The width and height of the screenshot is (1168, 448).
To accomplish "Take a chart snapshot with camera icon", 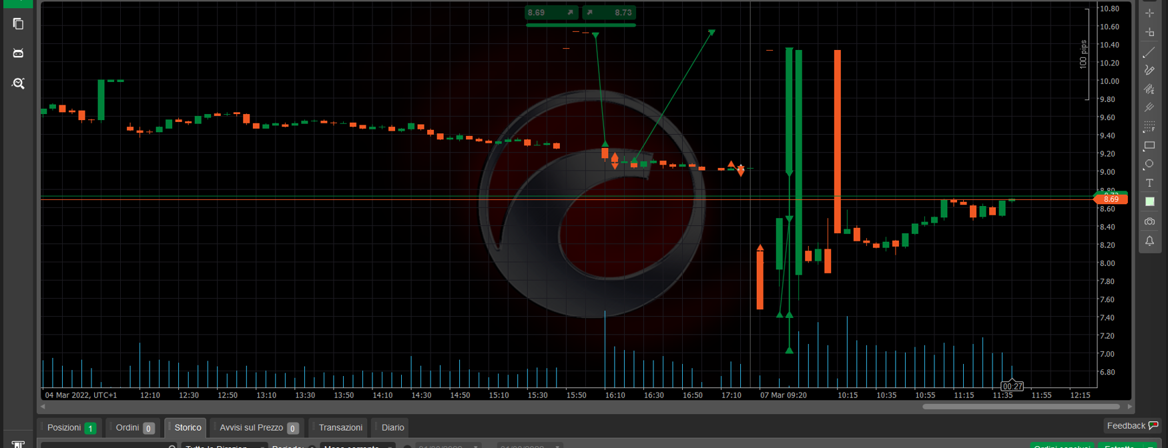I will pyautogui.click(x=1149, y=221).
